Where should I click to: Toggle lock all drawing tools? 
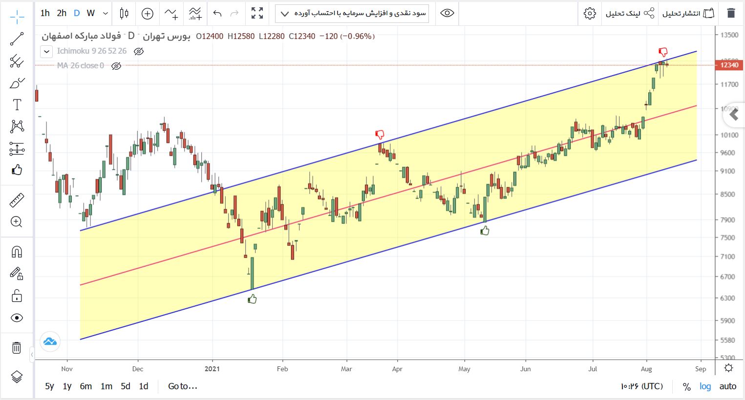[x=17, y=296]
